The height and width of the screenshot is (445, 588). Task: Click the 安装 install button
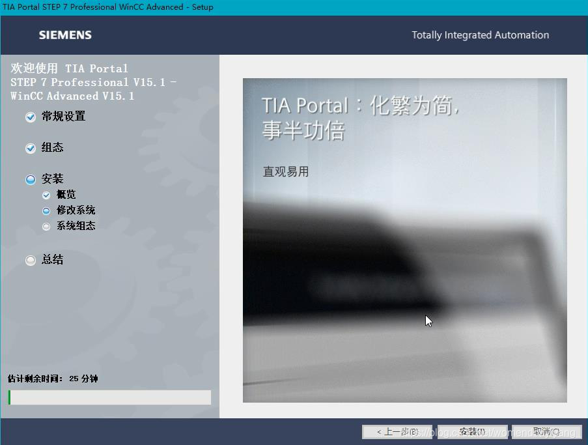coord(473,432)
